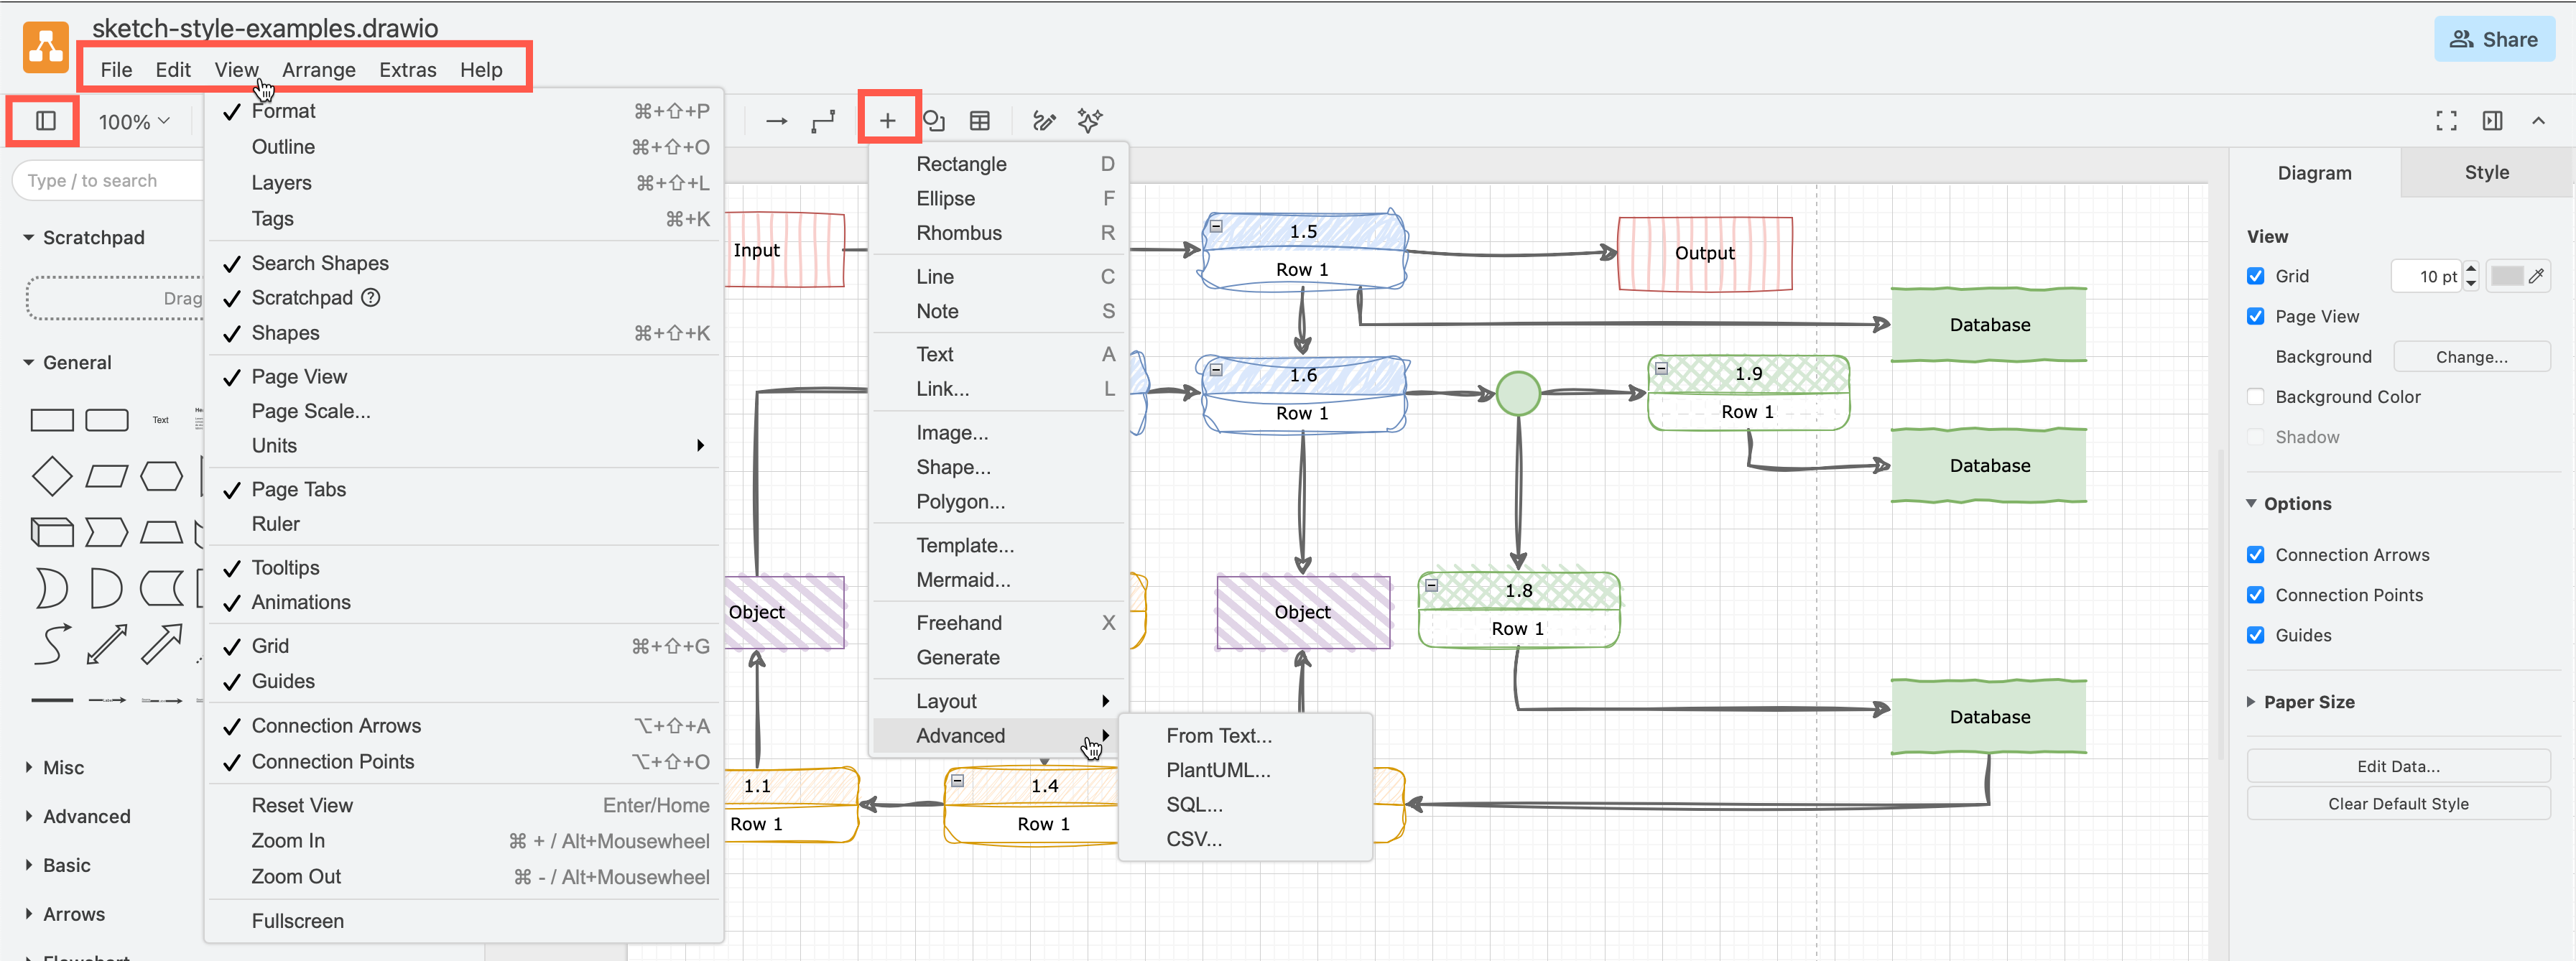This screenshot has width=2576, height=961.
Task: Open the 100% zoom dropdown
Action: click(134, 121)
